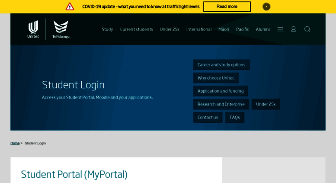Open the Pacific navigation item
The image size is (336, 183).
[242, 29]
